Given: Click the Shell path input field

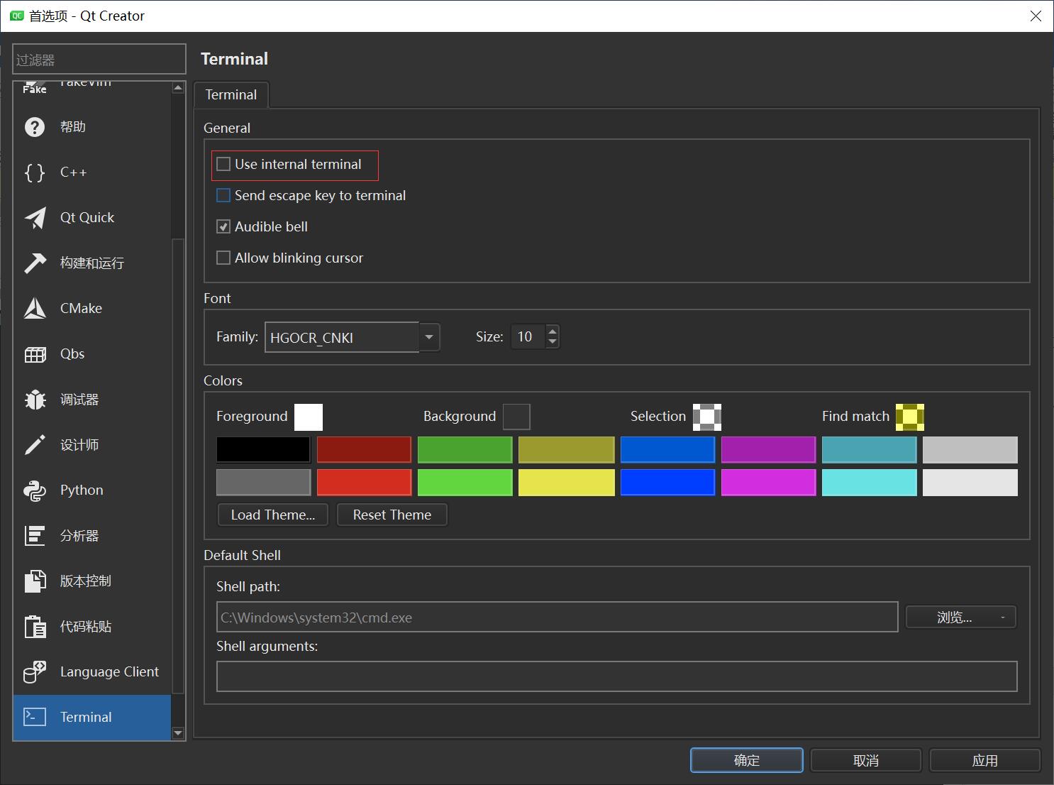Looking at the screenshot, I should coord(557,617).
